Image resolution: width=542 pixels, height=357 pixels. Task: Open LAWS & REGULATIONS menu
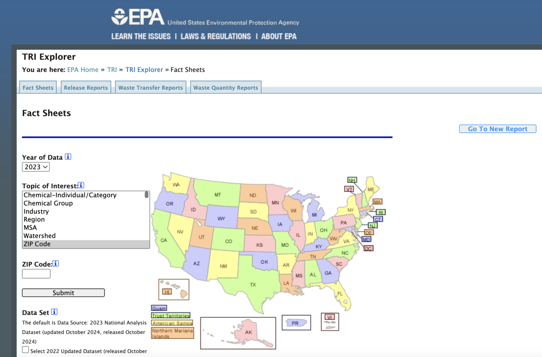[216, 36]
